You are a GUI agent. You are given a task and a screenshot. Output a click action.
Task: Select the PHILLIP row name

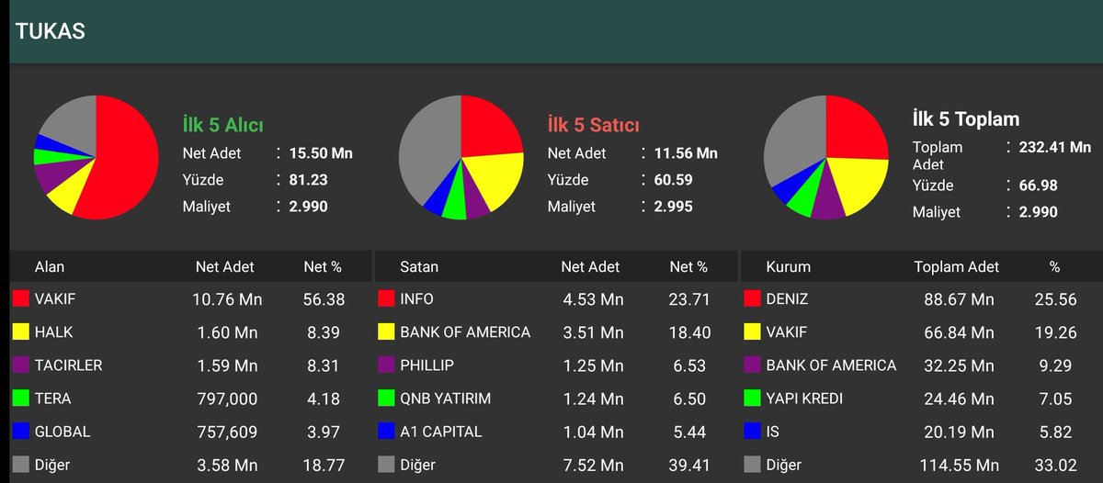(427, 365)
